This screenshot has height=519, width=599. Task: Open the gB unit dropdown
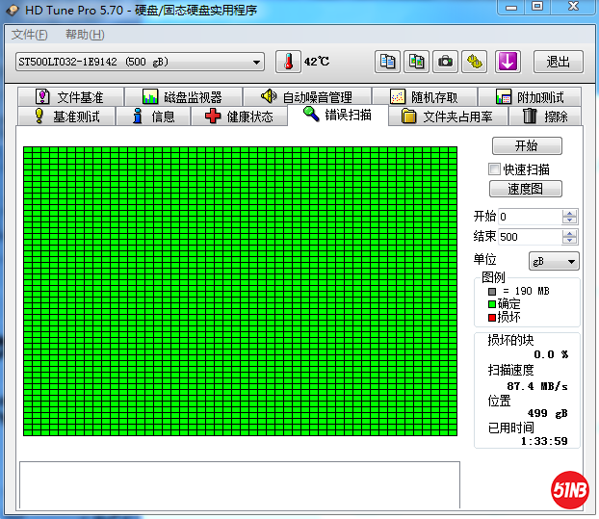(554, 261)
